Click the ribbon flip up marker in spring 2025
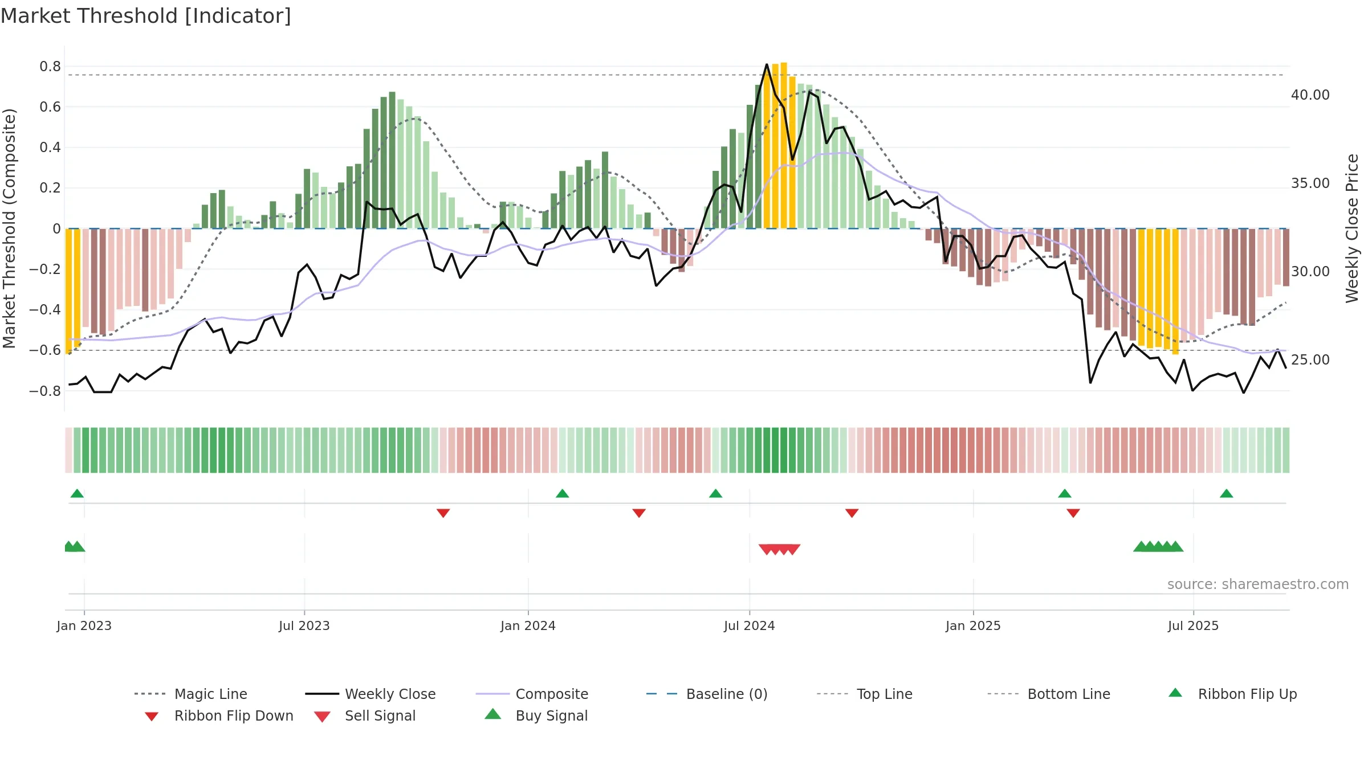The height and width of the screenshot is (769, 1368). click(x=1064, y=493)
